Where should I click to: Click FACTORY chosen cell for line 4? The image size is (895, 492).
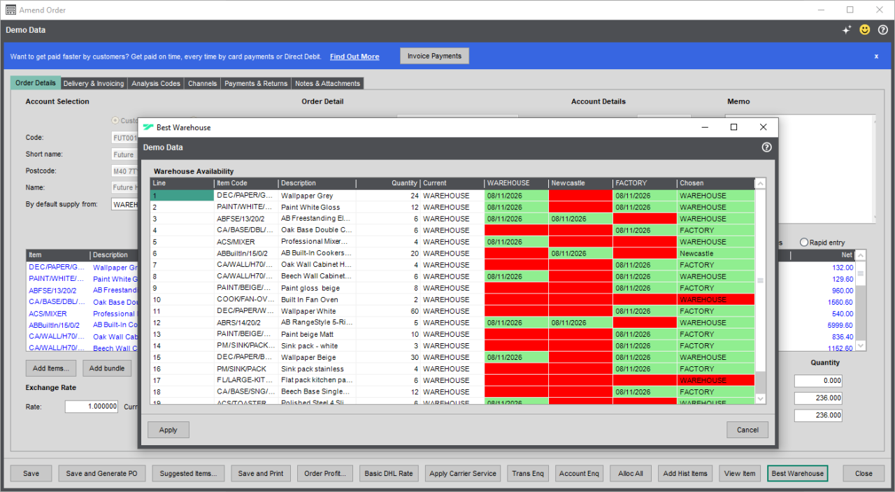[x=716, y=230]
